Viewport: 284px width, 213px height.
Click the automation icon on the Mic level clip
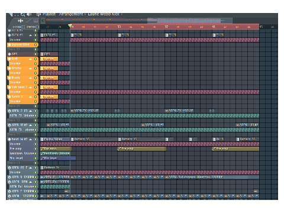pyautogui.click(x=42, y=158)
